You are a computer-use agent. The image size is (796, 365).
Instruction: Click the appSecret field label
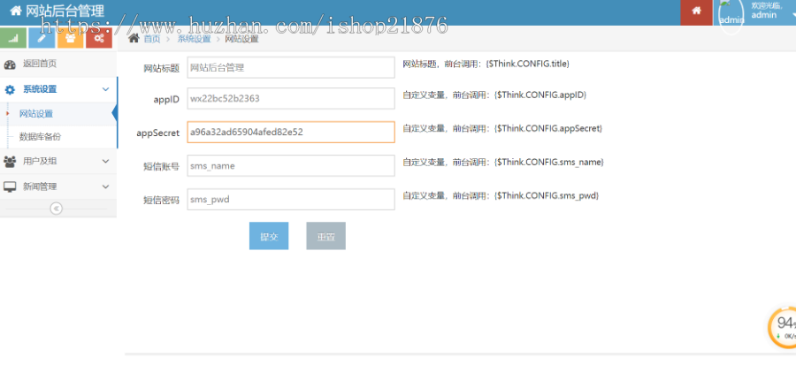pos(158,133)
